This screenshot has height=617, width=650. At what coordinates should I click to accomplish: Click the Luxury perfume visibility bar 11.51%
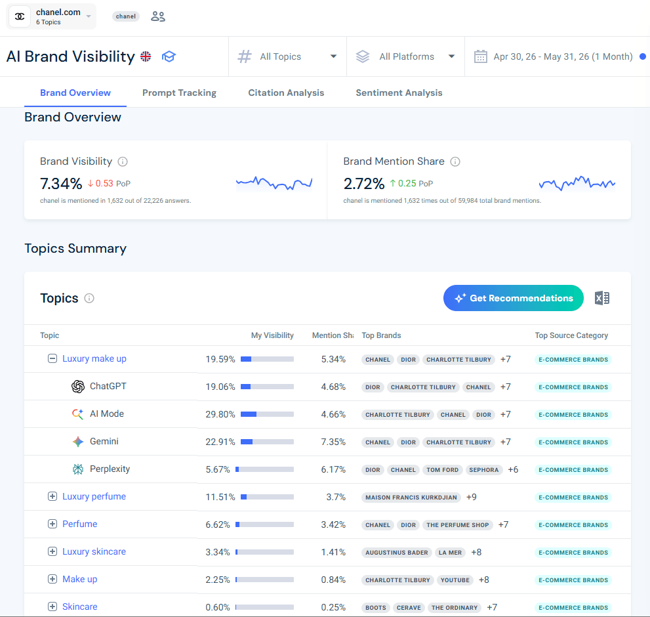(x=267, y=497)
